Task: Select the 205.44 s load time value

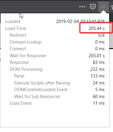Action: (96, 28)
